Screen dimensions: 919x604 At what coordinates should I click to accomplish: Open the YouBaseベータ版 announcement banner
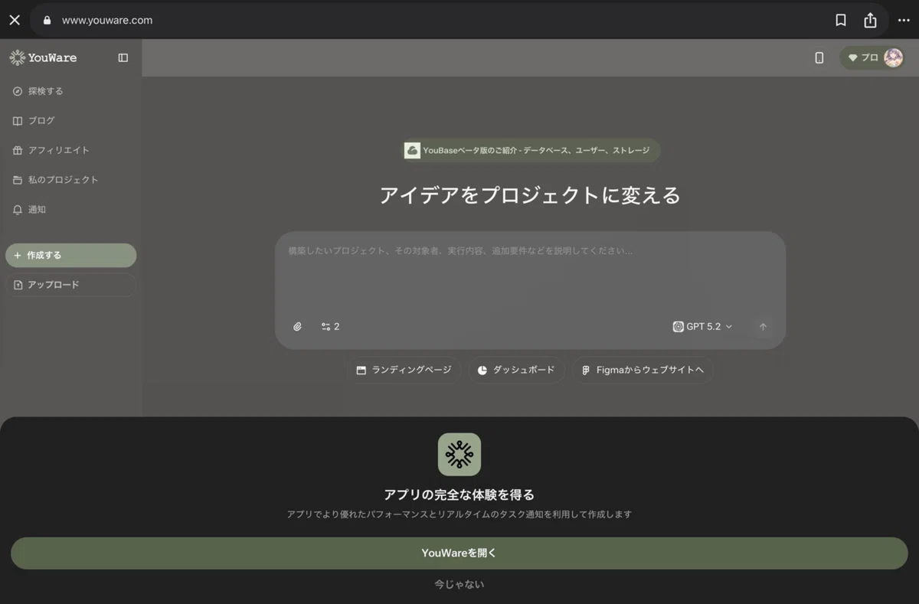tap(531, 150)
